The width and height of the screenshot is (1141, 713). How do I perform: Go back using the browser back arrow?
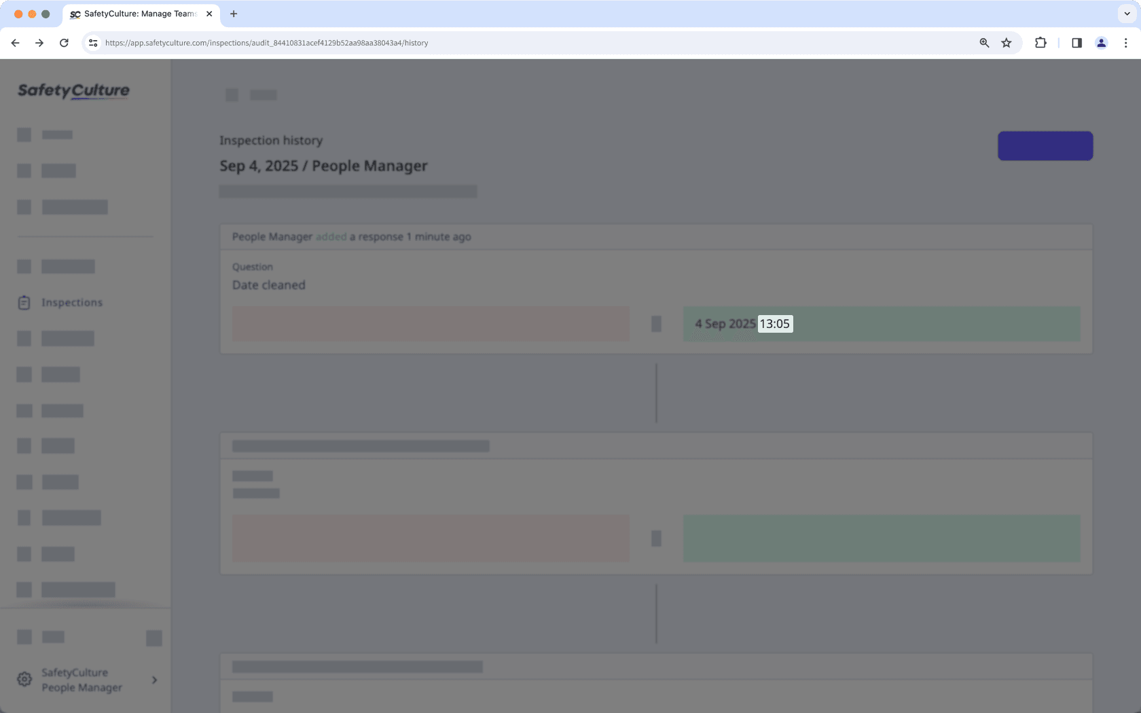15,43
